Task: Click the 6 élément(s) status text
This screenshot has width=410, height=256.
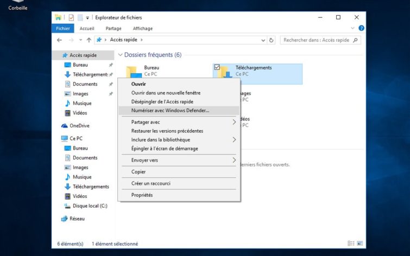Action: pos(70,244)
